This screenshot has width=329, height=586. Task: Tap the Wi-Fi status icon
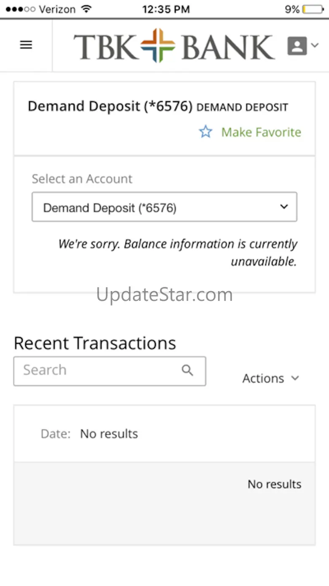point(86,9)
